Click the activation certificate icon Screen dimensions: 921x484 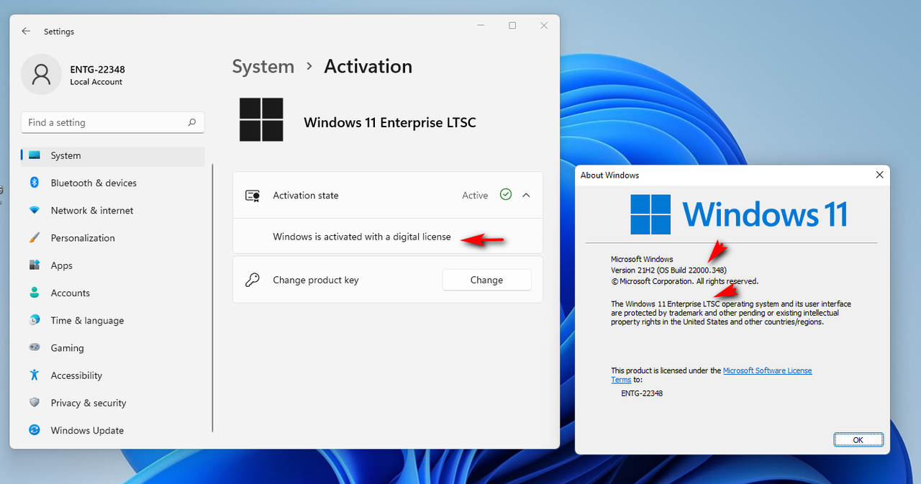pos(252,196)
